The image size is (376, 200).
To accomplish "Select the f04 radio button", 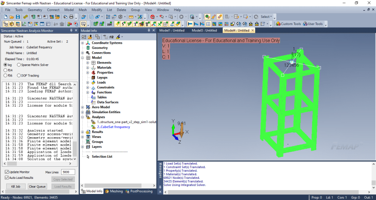I will point(5,70).
